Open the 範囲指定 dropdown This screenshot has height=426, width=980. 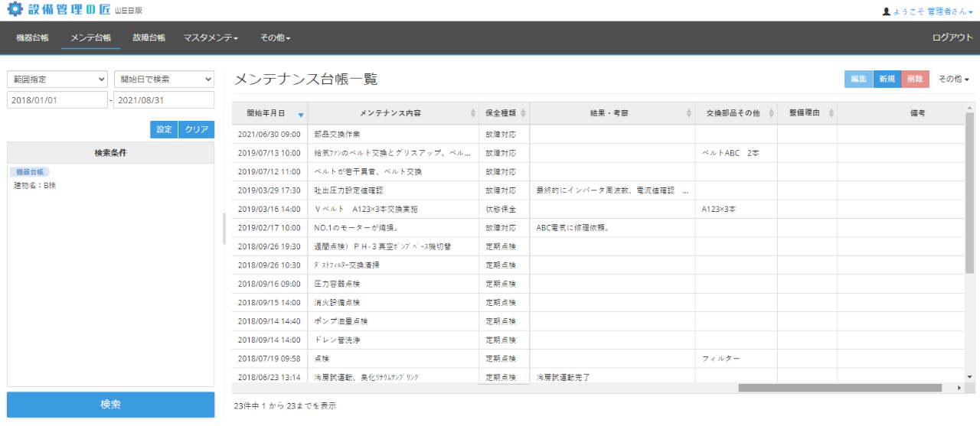[x=57, y=79]
